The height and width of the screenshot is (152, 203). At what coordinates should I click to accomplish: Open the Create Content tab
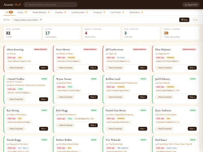coord(80,12)
